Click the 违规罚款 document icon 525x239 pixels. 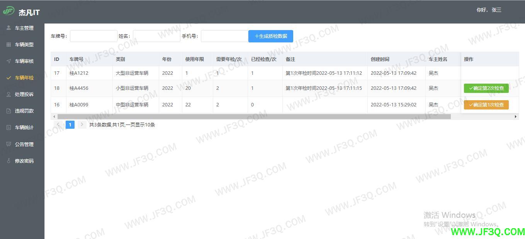tap(8, 111)
